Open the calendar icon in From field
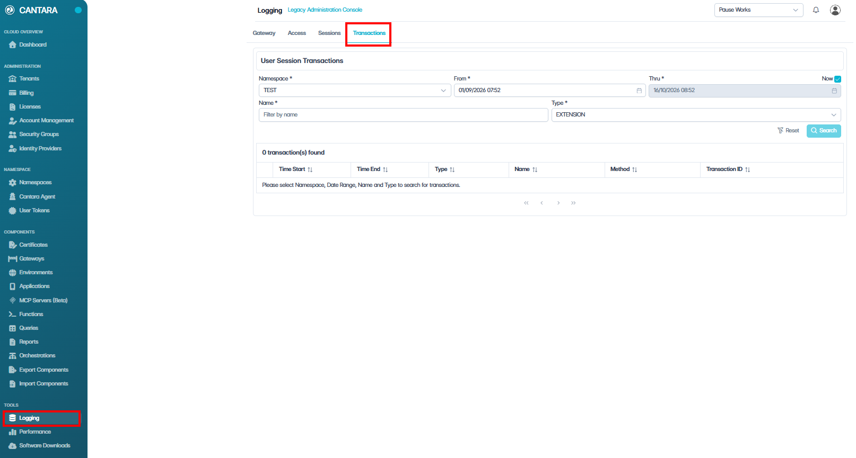 [639, 91]
